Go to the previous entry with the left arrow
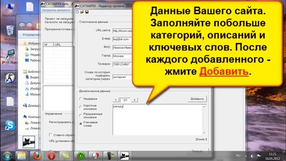 point(116,100)
